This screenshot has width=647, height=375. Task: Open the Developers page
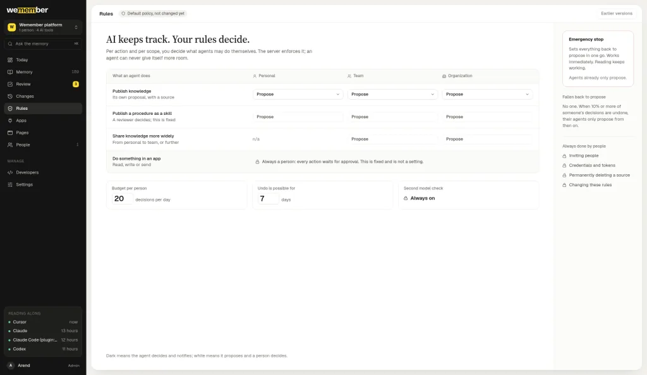tap(43, 172)
